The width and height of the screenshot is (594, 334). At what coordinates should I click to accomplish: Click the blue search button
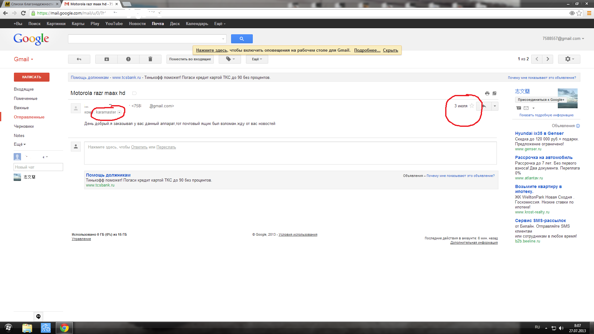coord(242,39)
